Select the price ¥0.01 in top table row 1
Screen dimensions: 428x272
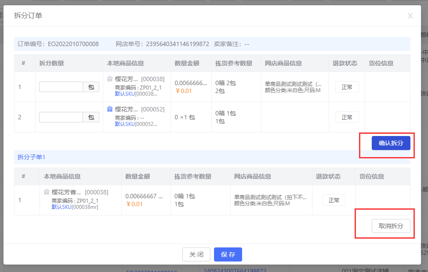(183, 91)
